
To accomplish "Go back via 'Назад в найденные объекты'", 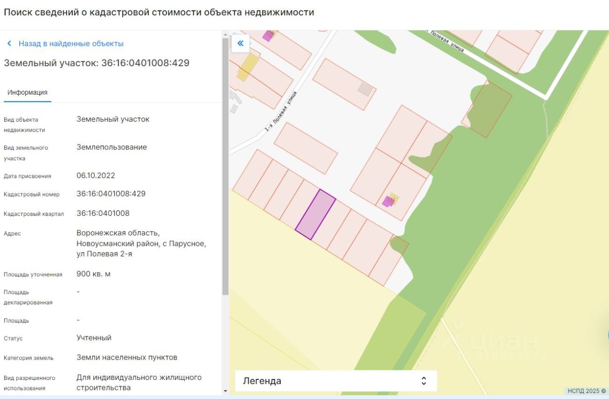I will [71, 44].
